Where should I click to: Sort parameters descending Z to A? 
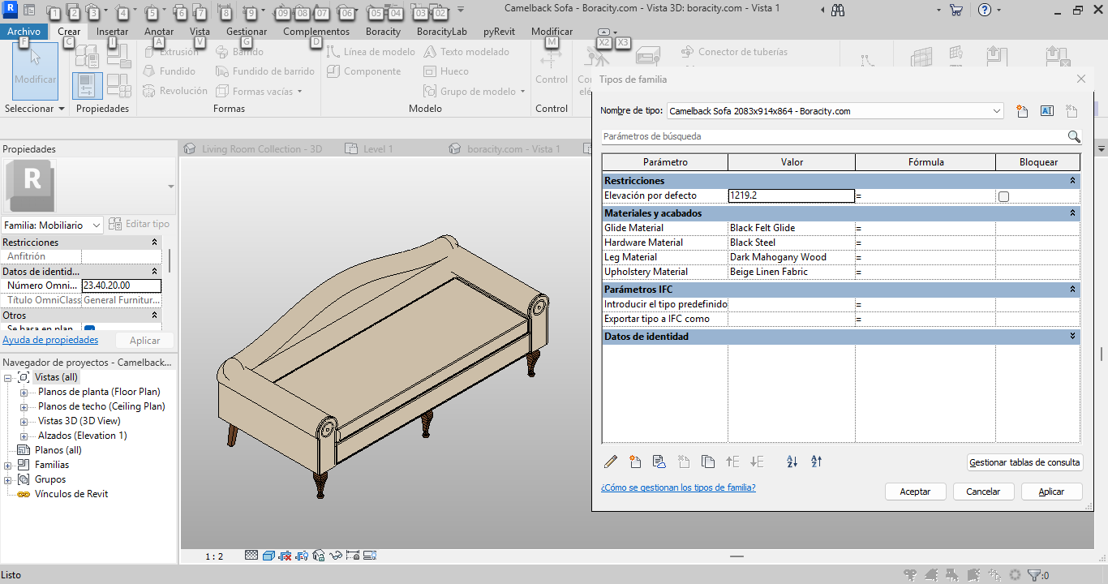tap(817, 462)
